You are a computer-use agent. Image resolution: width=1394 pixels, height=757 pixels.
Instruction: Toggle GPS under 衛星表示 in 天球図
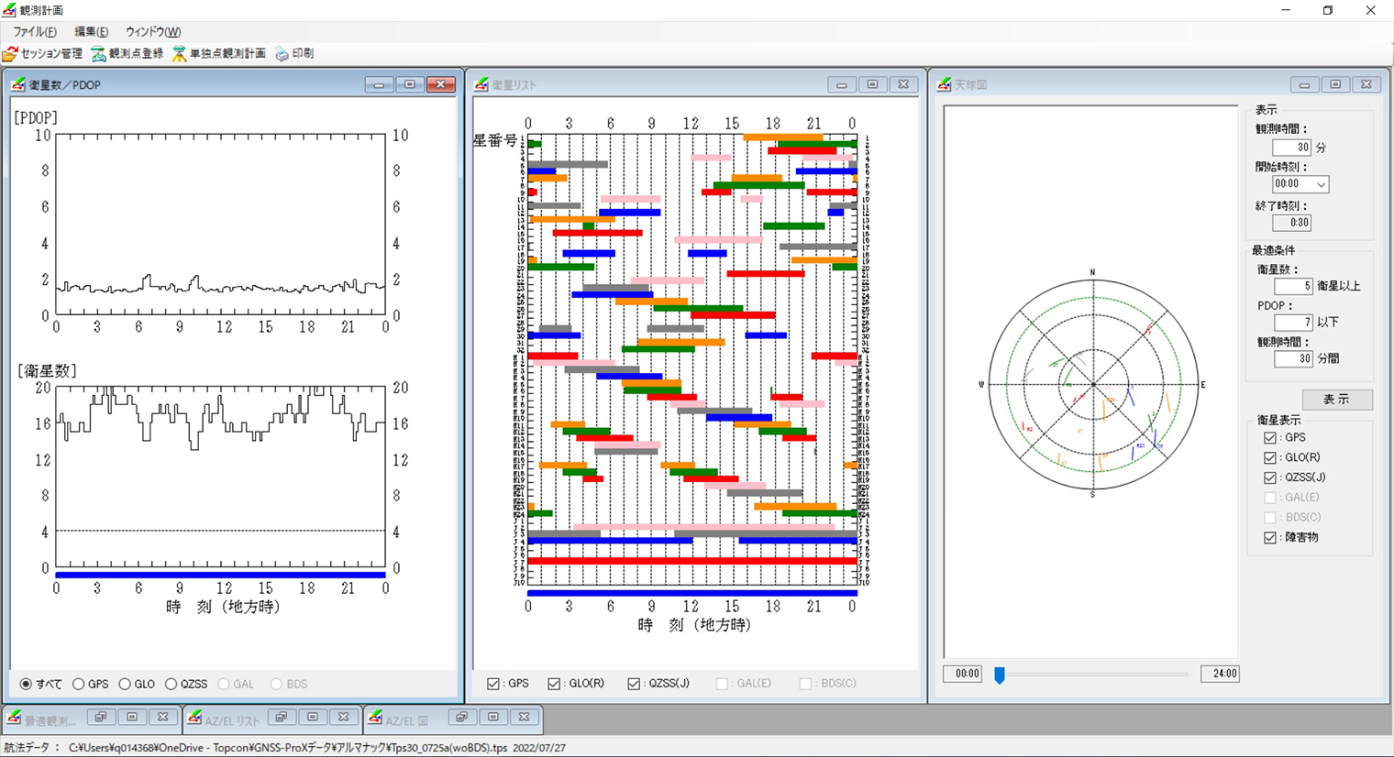(x=1270, y=438)
